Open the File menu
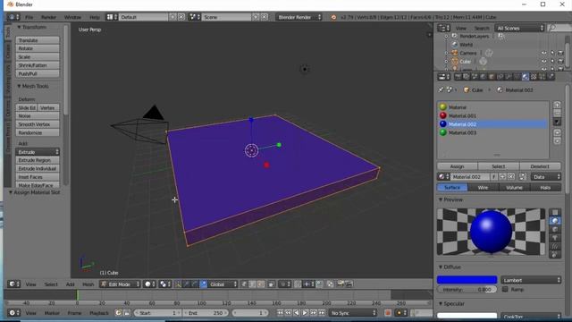 29,17
